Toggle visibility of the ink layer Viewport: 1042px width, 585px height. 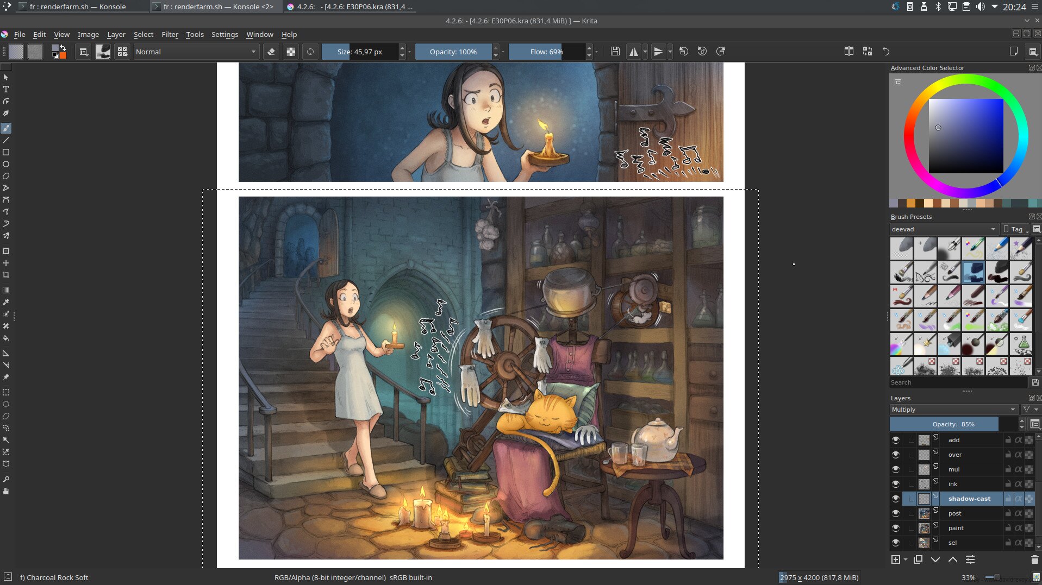pyautogui.click(x=895, y=484)
